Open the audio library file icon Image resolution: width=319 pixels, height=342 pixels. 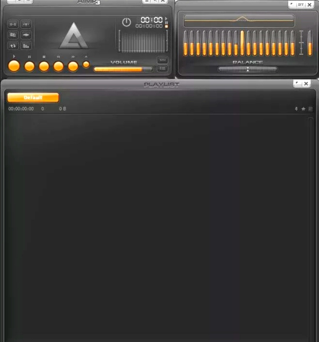point(13,35)
